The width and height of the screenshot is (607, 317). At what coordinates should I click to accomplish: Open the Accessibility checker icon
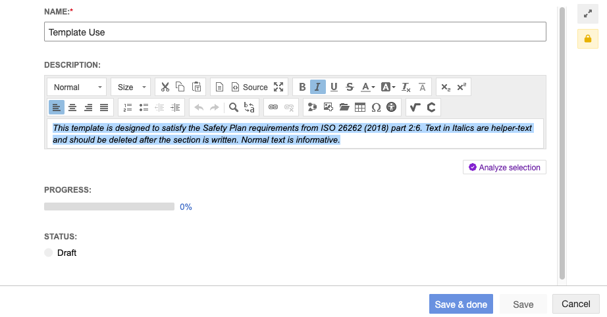click(391, 107)
